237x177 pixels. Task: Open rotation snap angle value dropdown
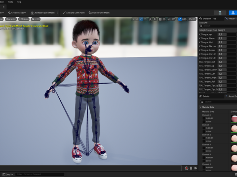click(173, 19)
